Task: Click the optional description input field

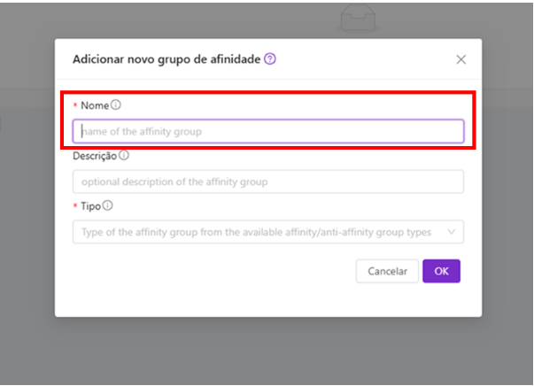Action: coord(268,181)
